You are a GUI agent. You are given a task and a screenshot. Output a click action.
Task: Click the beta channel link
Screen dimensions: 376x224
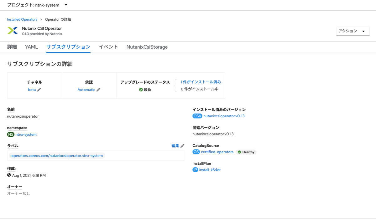tap(32, 90)
